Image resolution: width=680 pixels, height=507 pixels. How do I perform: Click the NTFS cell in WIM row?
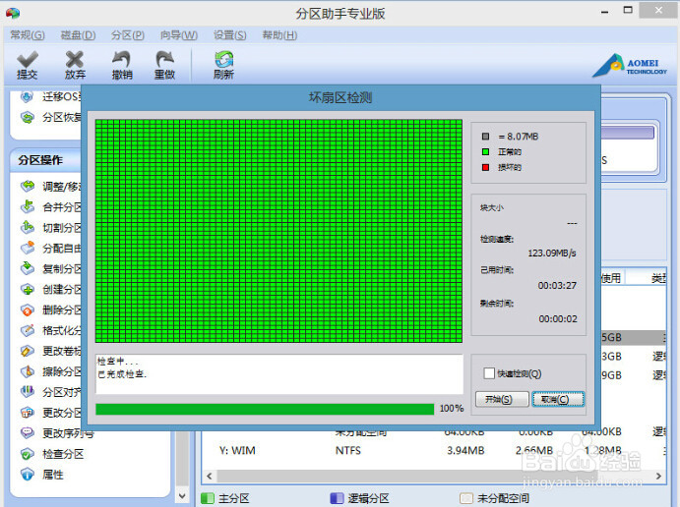pyautogui.click(x=347, y=451)
